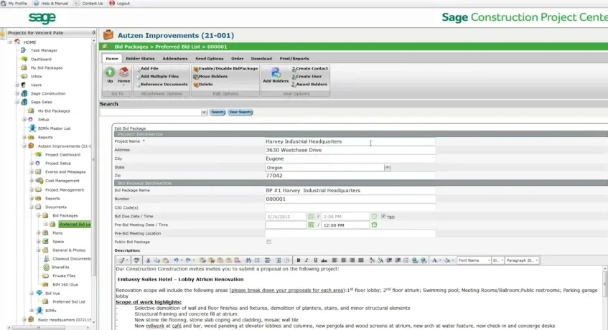Toggle italic formatting in description editor

(x=307, y=260)
